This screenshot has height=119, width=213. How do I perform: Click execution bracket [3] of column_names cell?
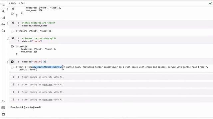coord(12,23)
